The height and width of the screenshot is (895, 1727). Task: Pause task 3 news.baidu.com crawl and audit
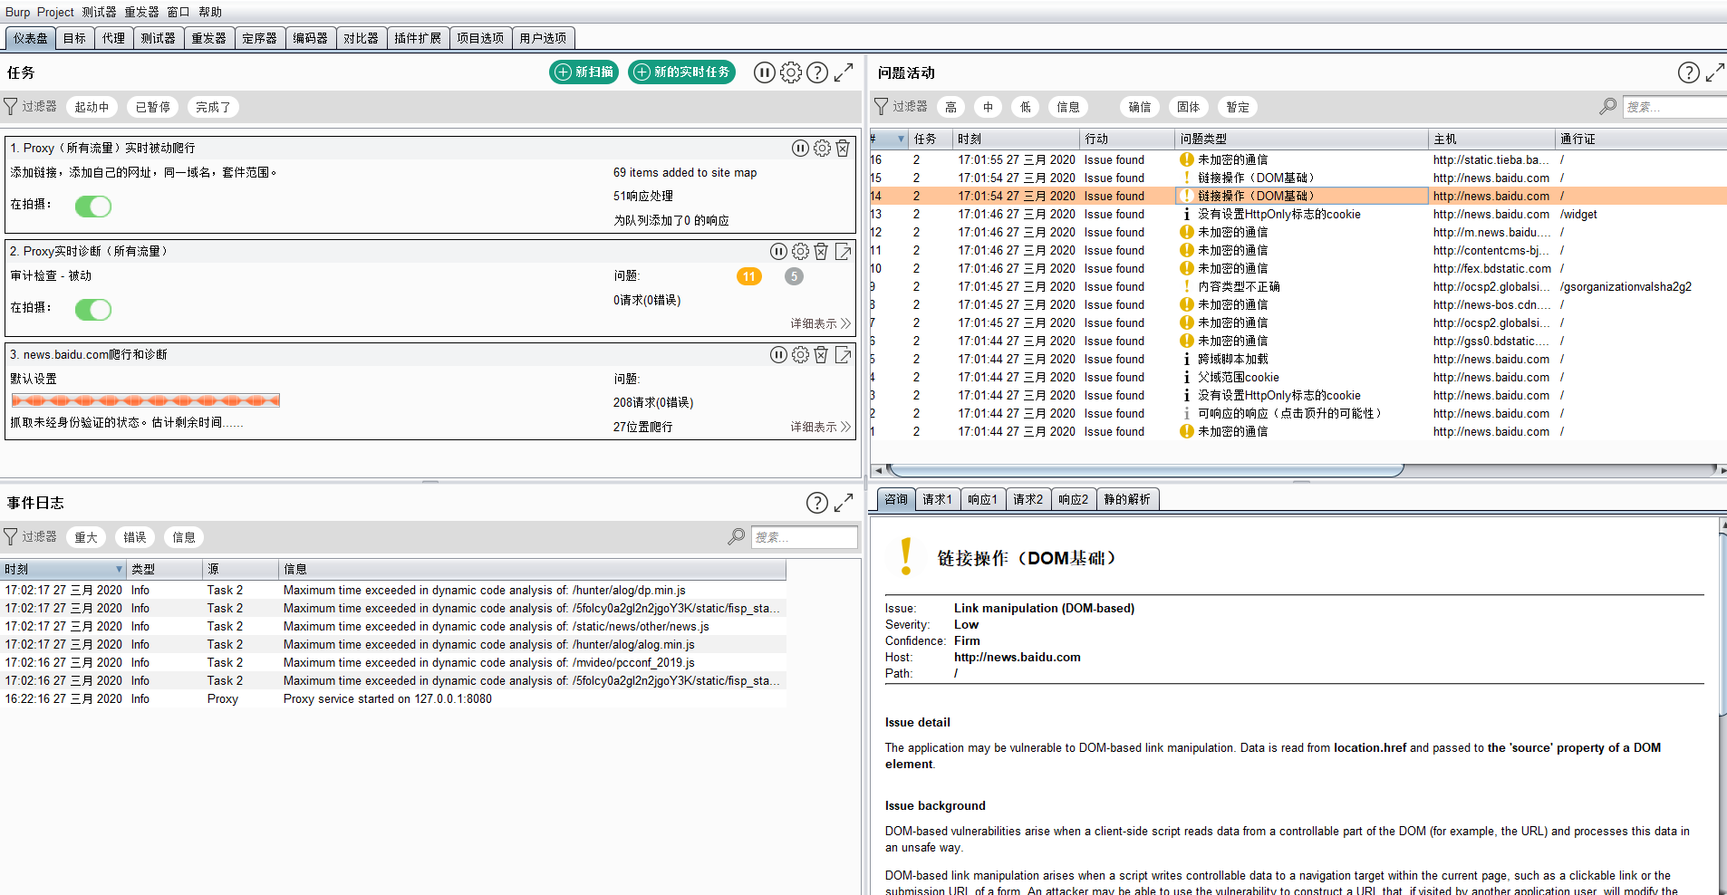click(x=778, y=354)
